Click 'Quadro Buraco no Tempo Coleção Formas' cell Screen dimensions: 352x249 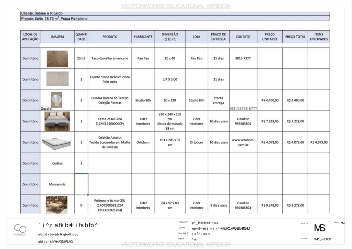click(110, 100)
